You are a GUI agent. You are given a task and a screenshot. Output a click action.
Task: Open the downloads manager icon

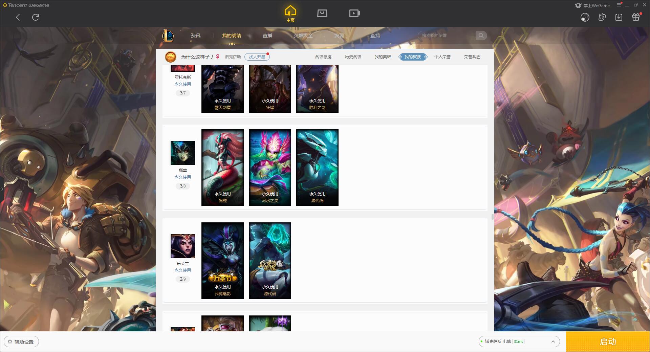point(619,17)
